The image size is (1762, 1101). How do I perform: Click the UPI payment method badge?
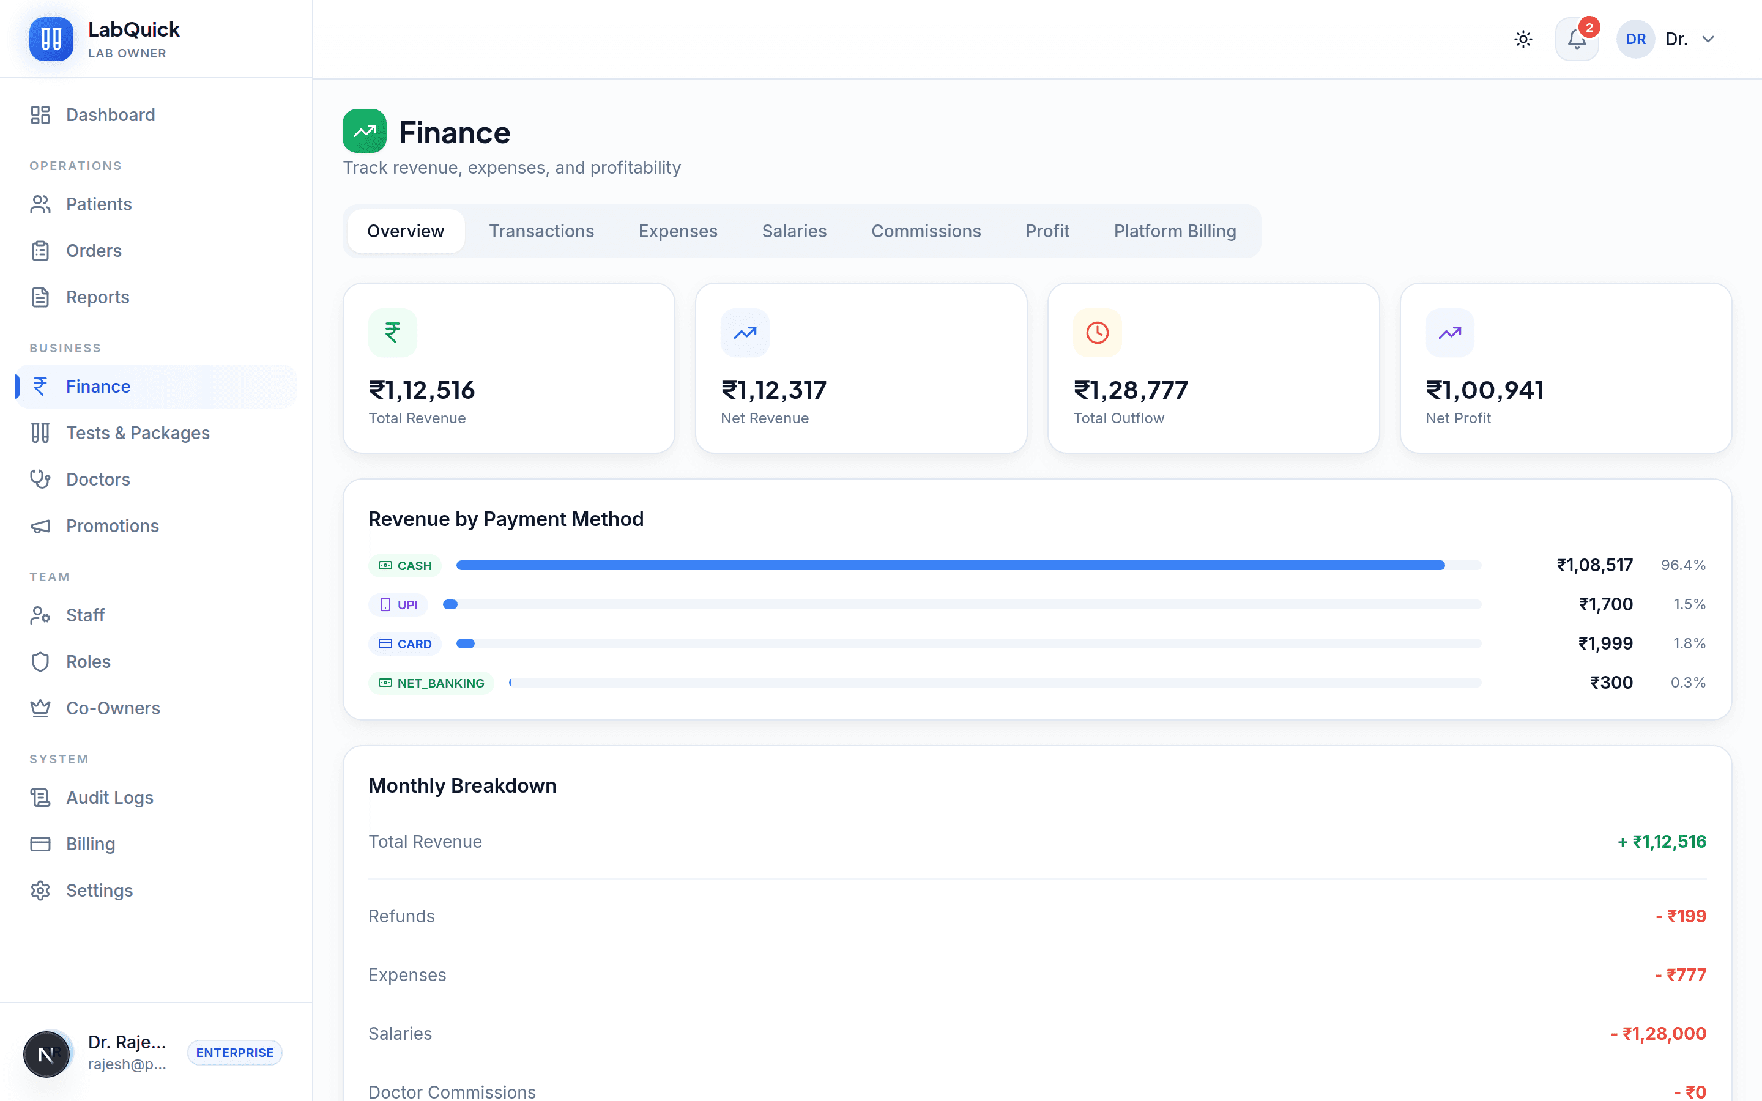coord(398,605)
